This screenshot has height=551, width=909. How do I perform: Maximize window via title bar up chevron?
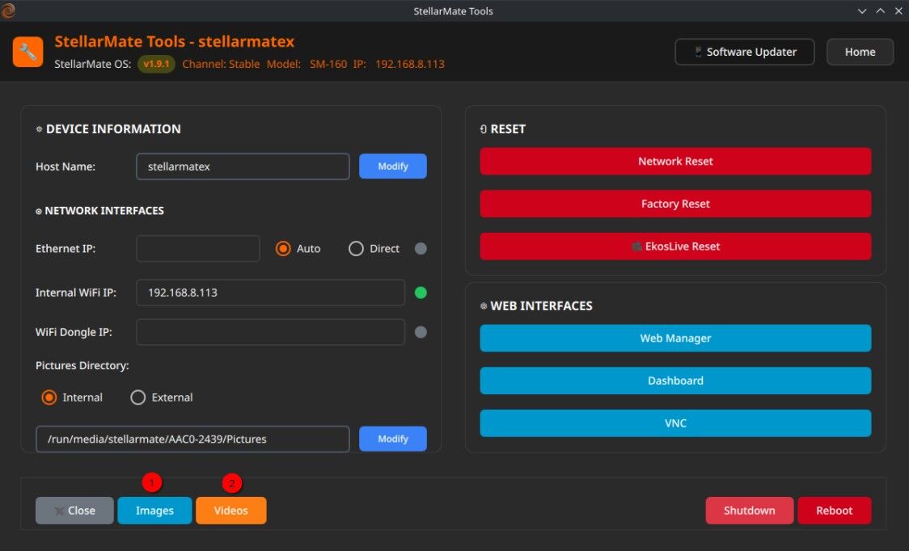coord(881,11)
